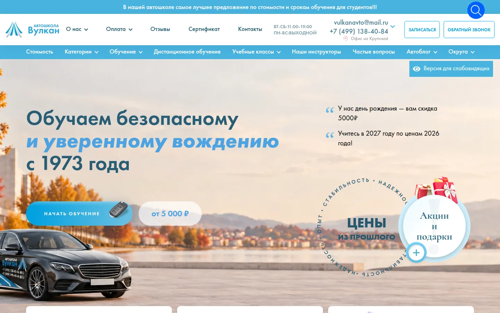Click the car key icon on the start button
Image resolution: width=500 pixels, height=313 pixels.
(x=118, y=209)
